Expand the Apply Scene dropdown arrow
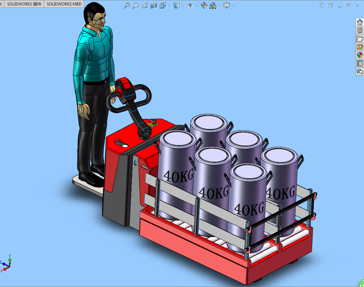This screenshot has width=364, height=287. pyautogui.click(x=220, y=6)
